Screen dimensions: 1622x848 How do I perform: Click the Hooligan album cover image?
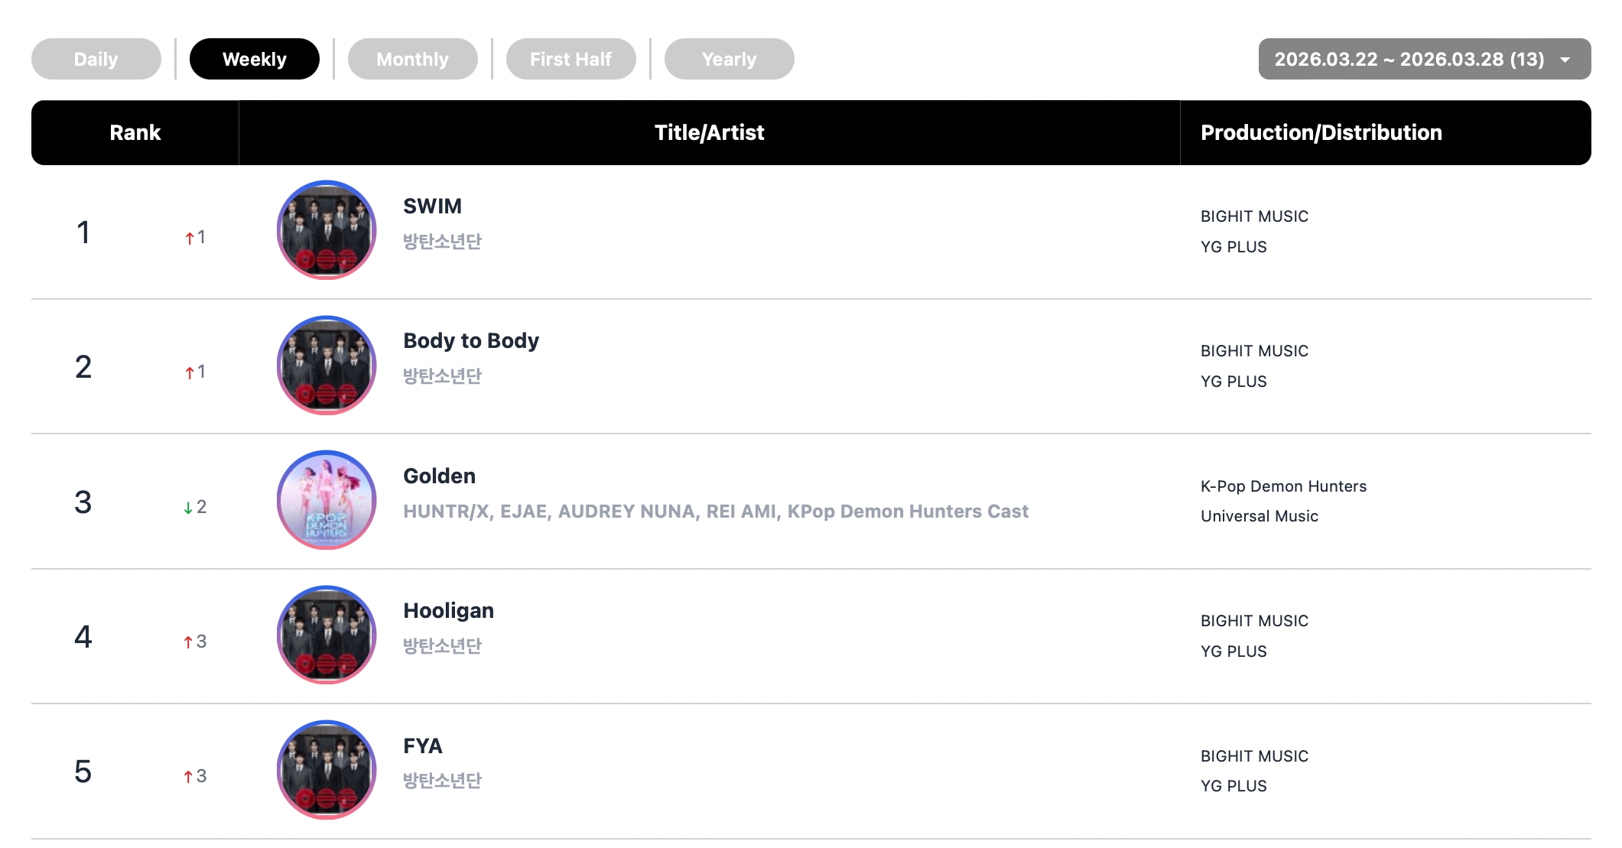coord(327,635)
